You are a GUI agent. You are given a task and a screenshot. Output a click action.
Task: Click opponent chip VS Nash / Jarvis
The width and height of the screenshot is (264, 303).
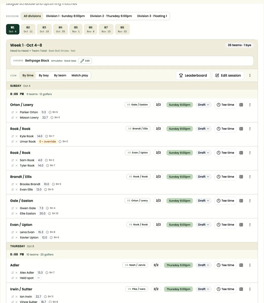click(x=135, y=265)
